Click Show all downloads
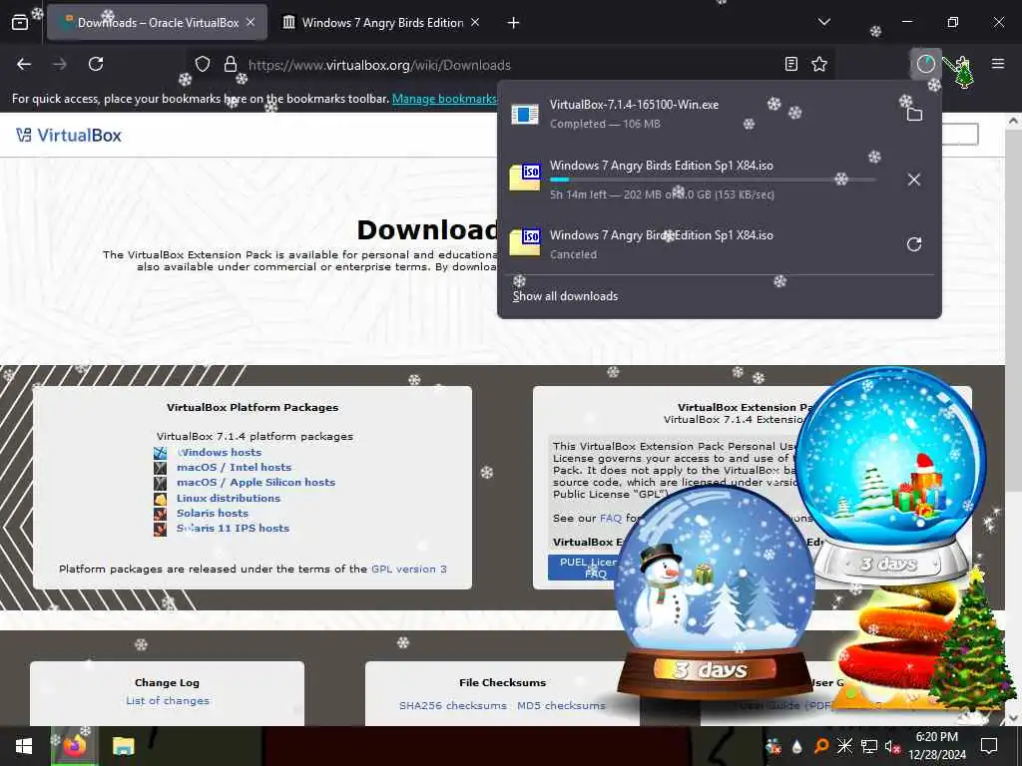 565,296
